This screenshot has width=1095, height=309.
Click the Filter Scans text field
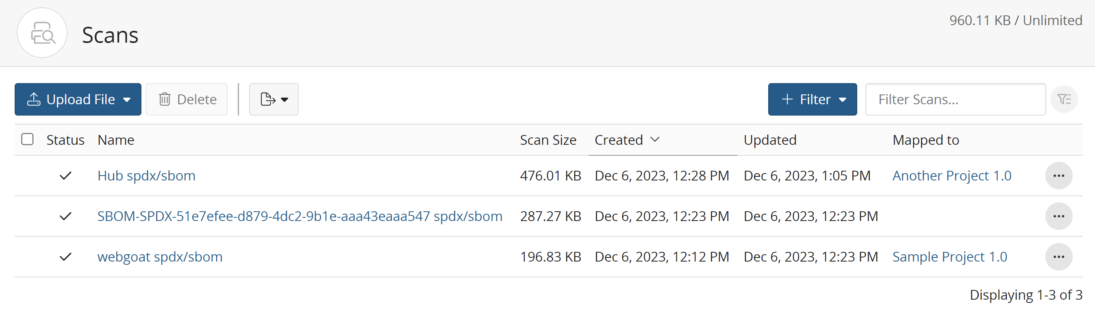(955, 100)
